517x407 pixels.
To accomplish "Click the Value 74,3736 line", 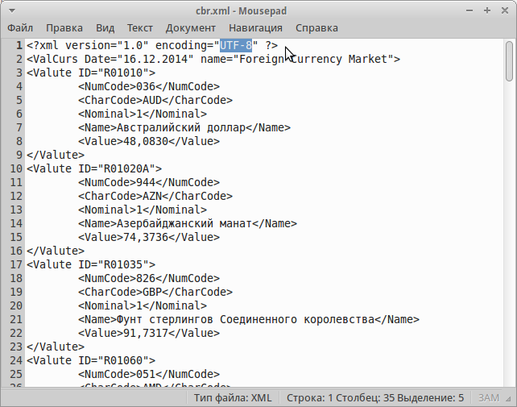I will click(x=149, y=237).
